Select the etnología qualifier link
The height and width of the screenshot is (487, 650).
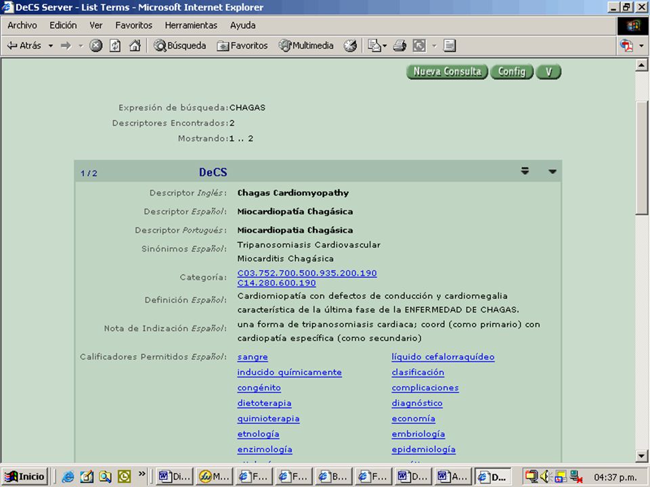(258, 434)
